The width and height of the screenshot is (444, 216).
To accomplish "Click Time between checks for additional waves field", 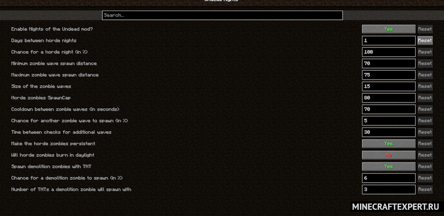I will tap(389, 132).
